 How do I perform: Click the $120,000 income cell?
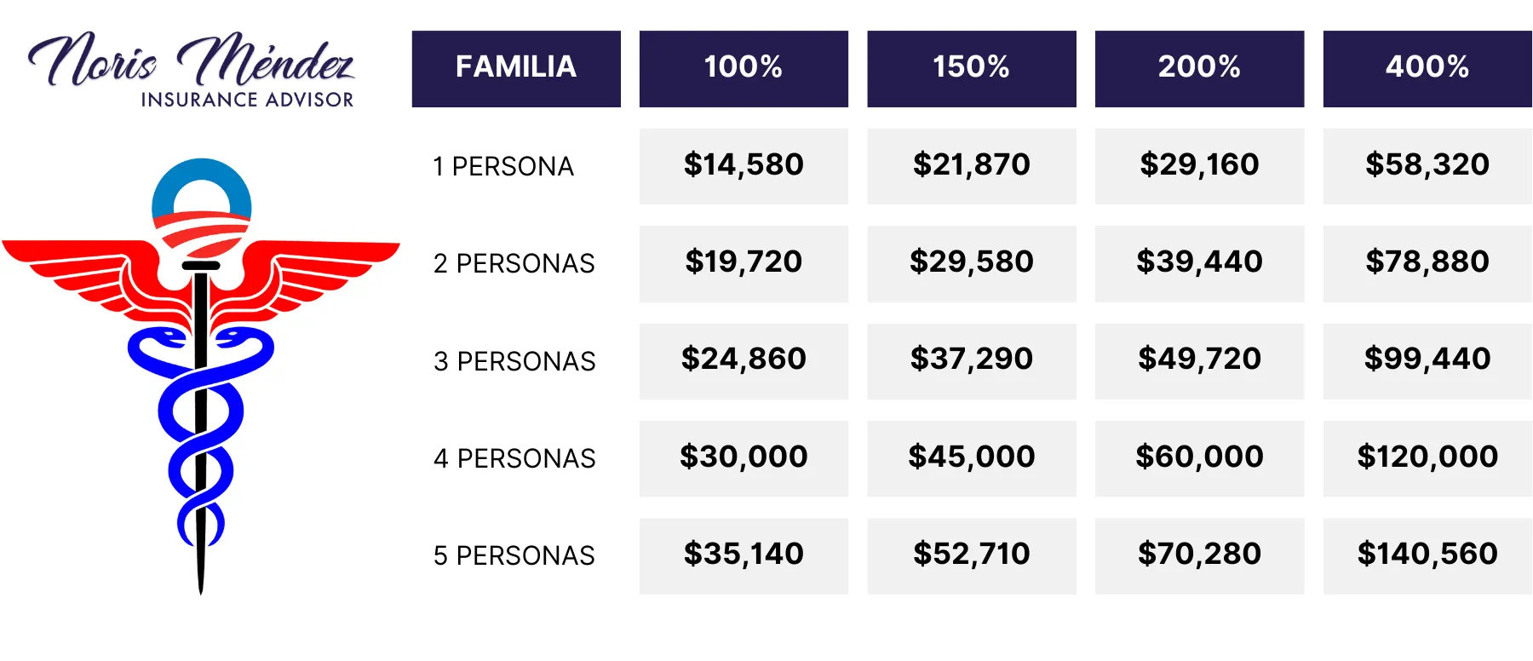pyautogui.click(x=1427, y=457)
